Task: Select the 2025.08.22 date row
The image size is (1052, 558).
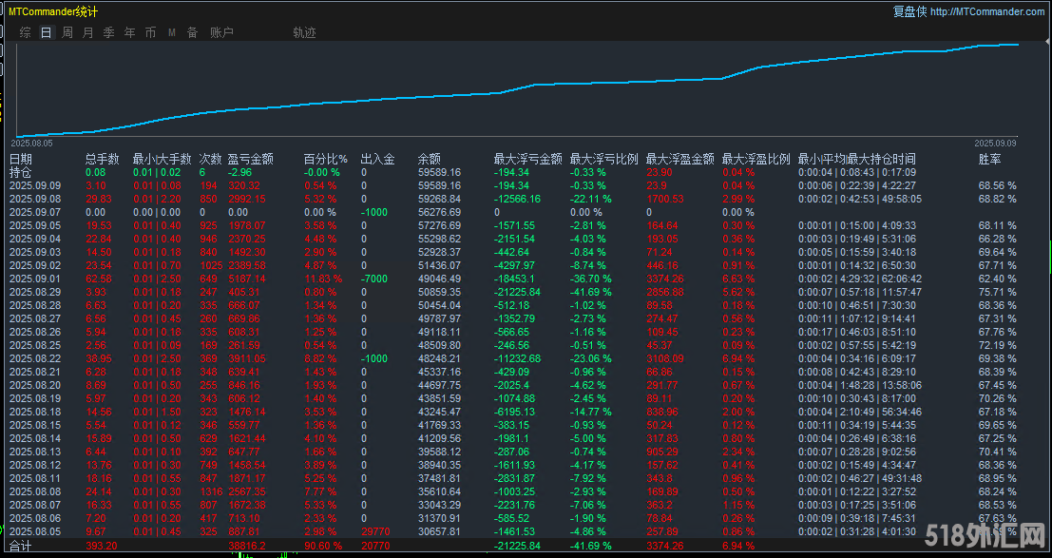Action: [33, 358]
